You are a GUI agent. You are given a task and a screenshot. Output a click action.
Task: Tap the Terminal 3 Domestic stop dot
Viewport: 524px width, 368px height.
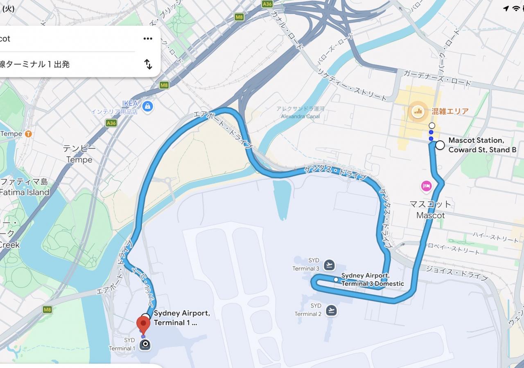[x=336, y=280]
